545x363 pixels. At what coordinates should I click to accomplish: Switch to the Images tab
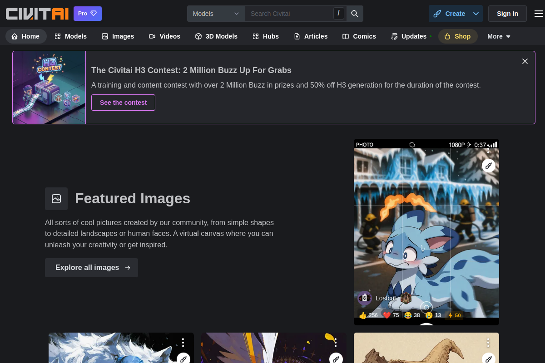(x=118, y=36)
